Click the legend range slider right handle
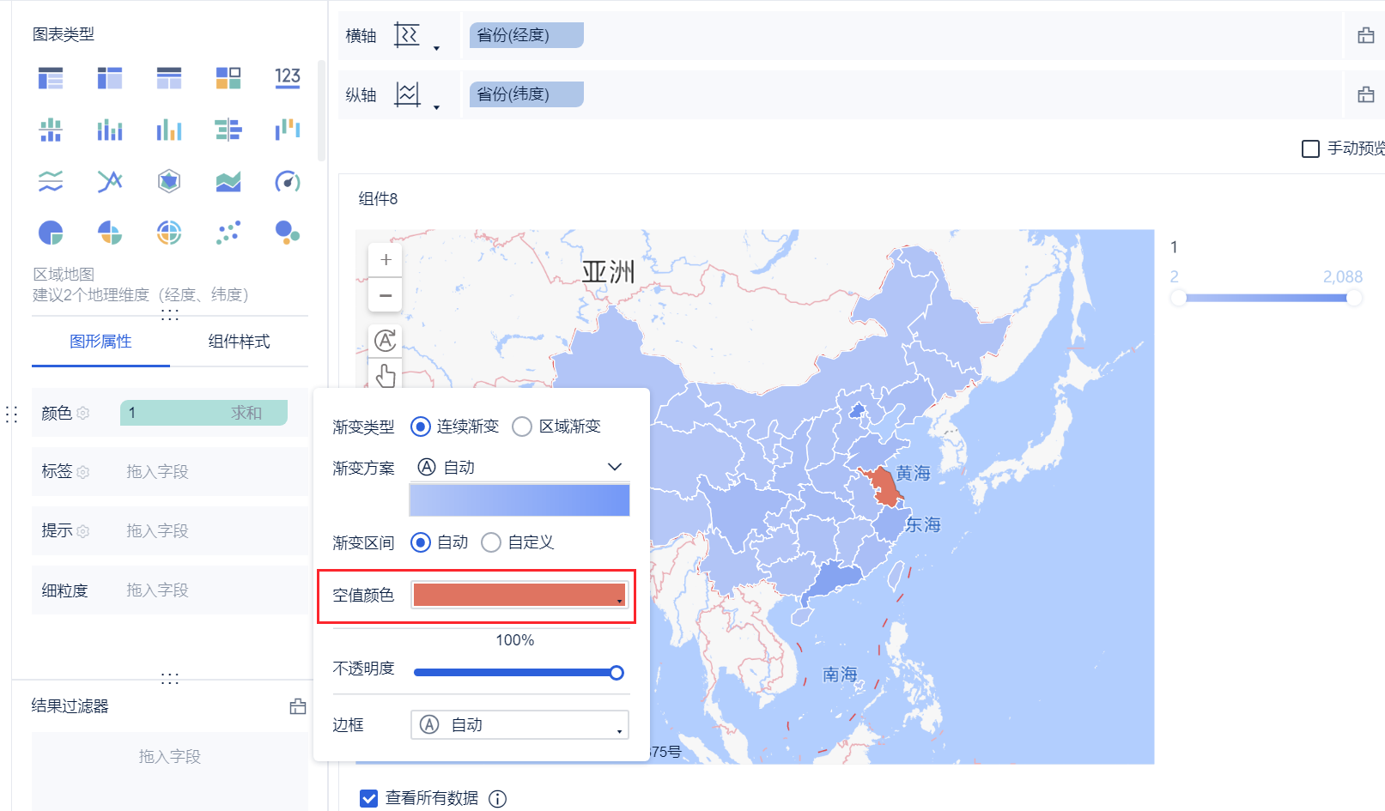1385x811 pixels. 1354,298
